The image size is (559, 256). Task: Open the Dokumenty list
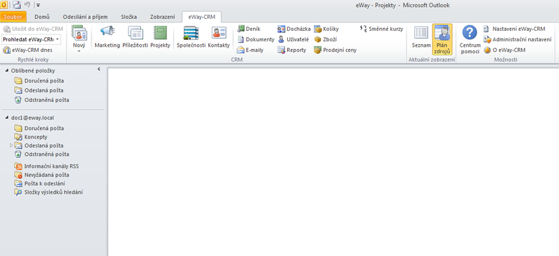click(256, 39)
